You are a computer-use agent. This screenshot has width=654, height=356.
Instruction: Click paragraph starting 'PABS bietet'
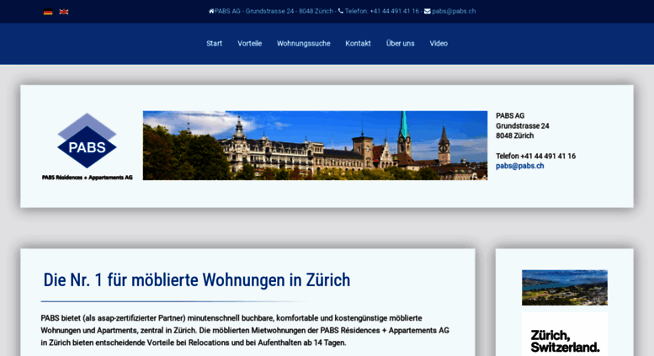click(x=245, y=330)
